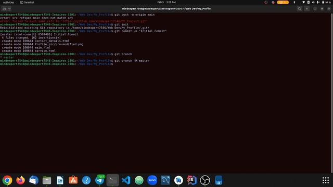Open Ubuntu Software store icon
This screenshot has height=187, width=333.
(x=73, y=180)
